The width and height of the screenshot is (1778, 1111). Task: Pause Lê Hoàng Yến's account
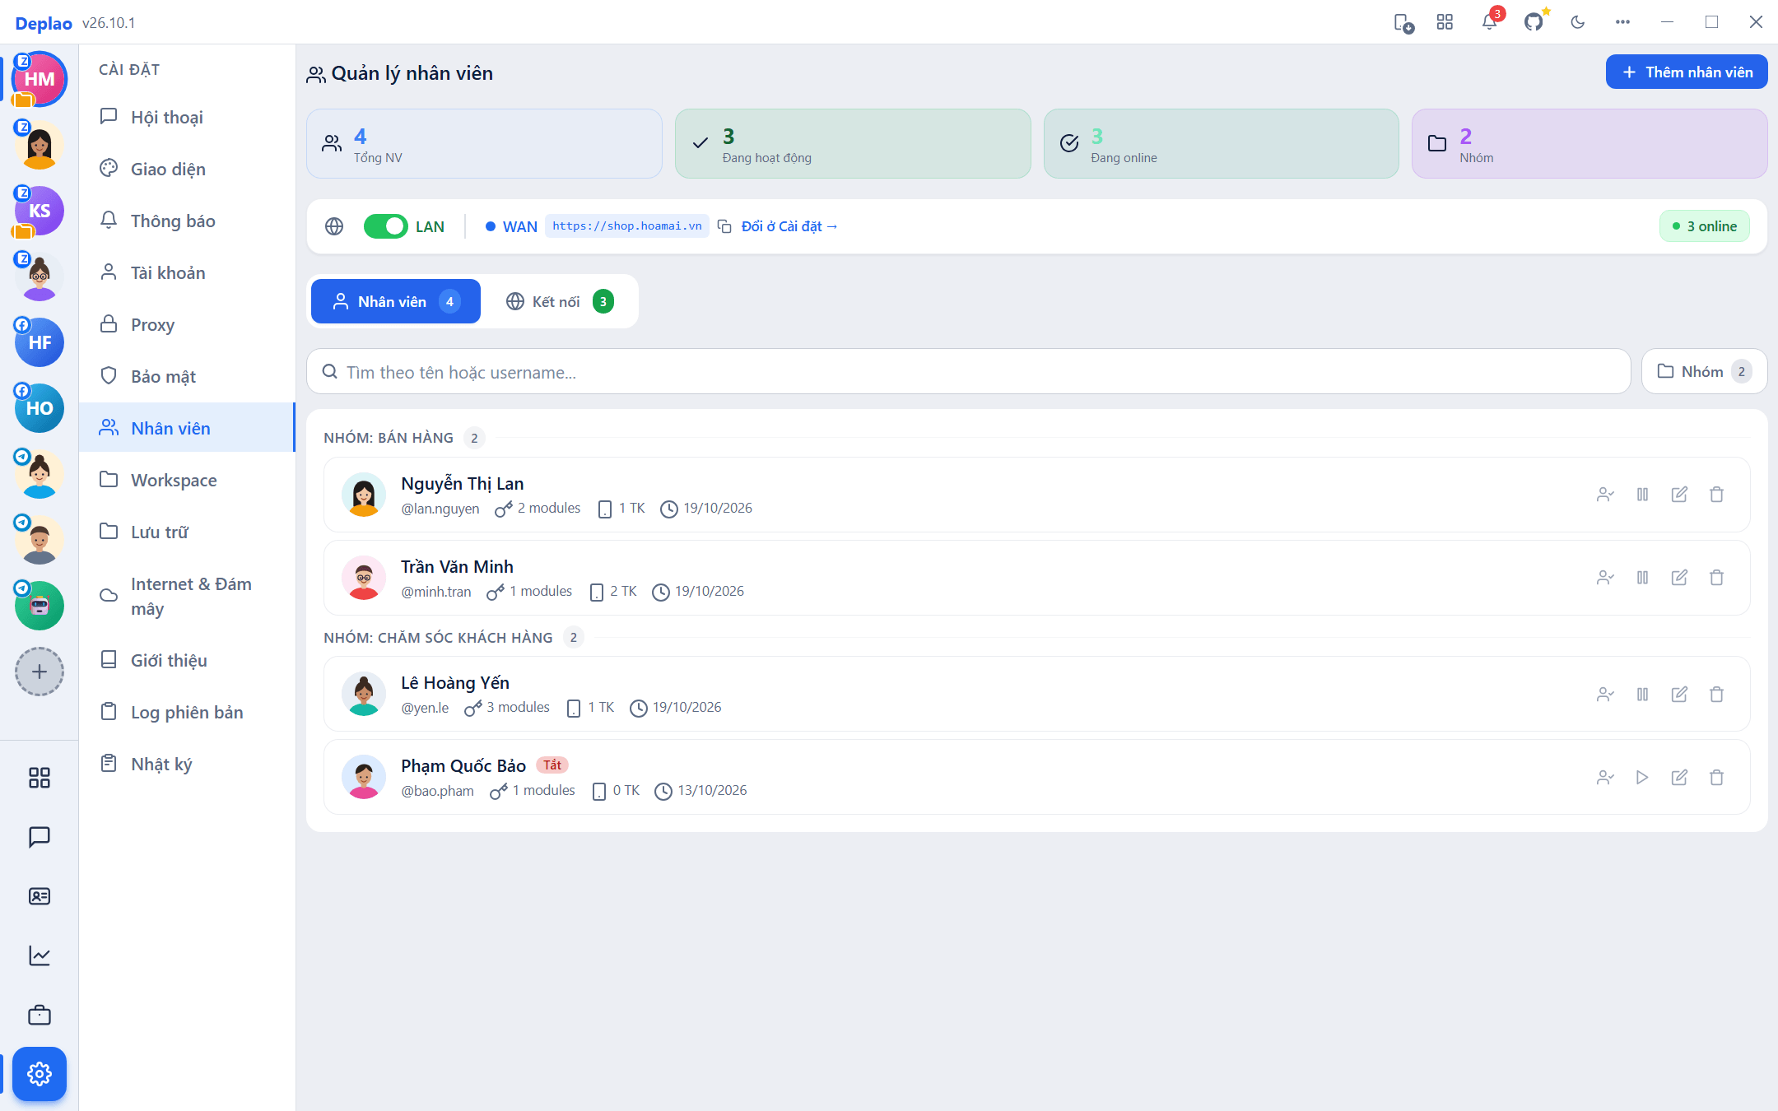[x=1642, y=695]
